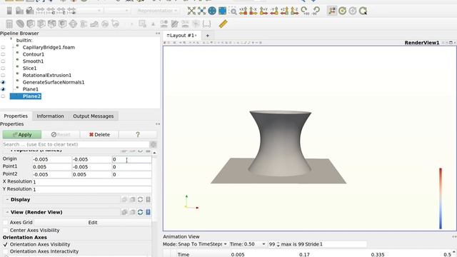
Task: Click the Zoom To Data icon
Action: tap(201, 11)
